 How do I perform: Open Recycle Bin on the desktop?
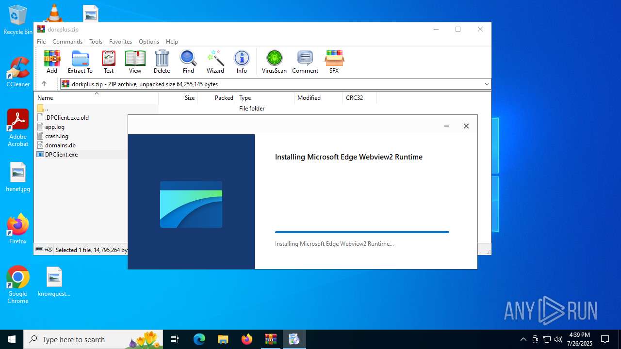18,20
